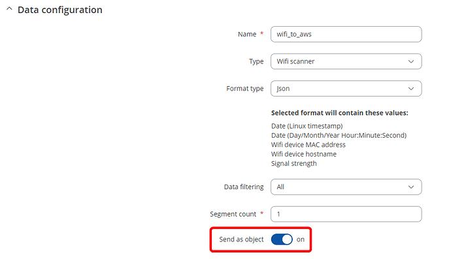Click the 'Wifi device MAC address' text line
The image size is (451, 259).
(308, 145)
